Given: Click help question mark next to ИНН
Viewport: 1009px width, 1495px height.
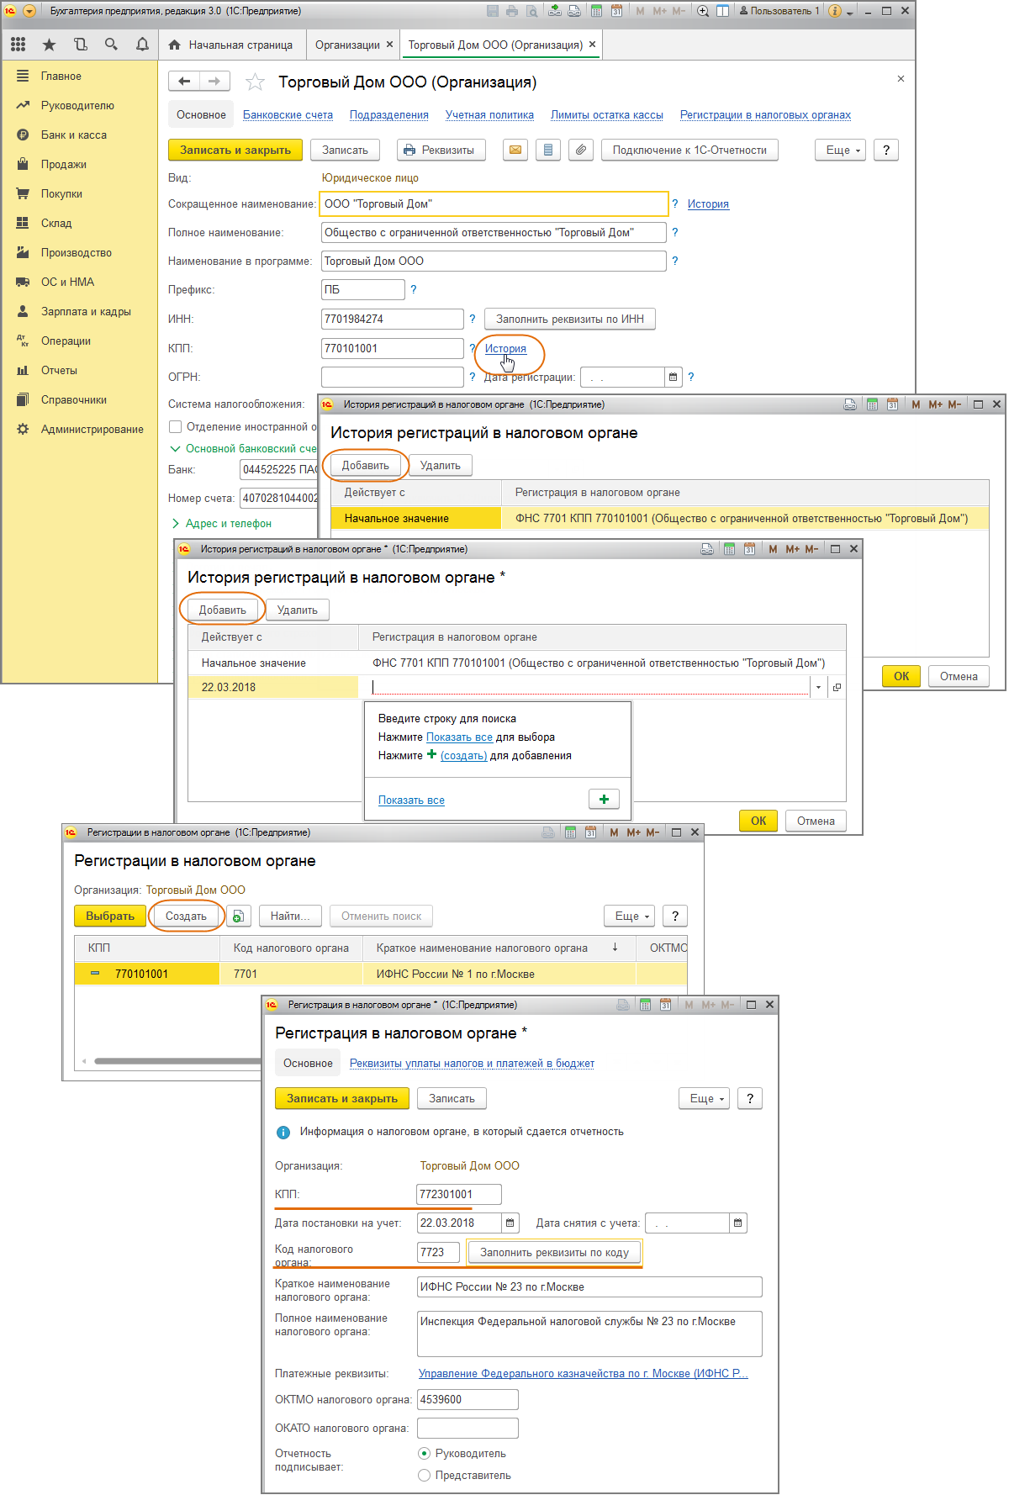Looking at the screenshot, I should [x=473, y=319].
